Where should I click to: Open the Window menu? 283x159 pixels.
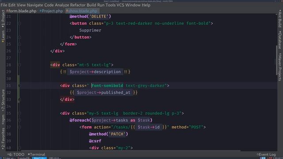(x=133, y=5)
